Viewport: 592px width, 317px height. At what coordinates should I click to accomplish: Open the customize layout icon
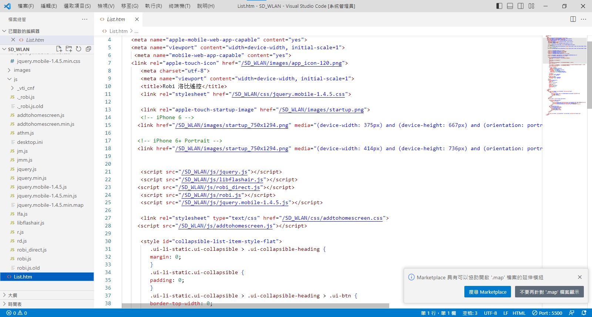(x=531, y=6)
